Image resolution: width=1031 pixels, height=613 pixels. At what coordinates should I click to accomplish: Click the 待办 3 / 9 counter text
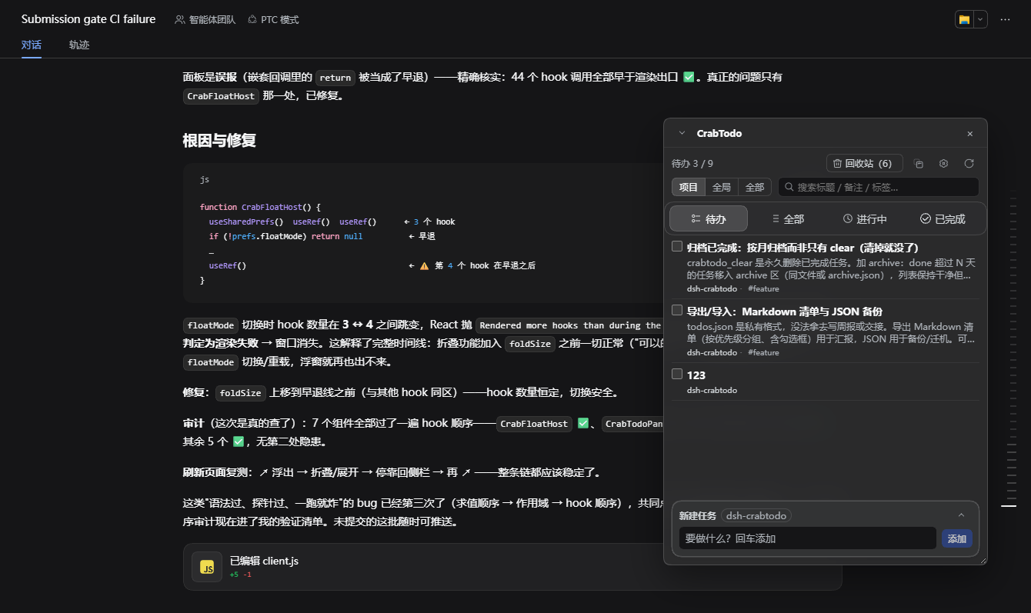(x=692, y=163)
